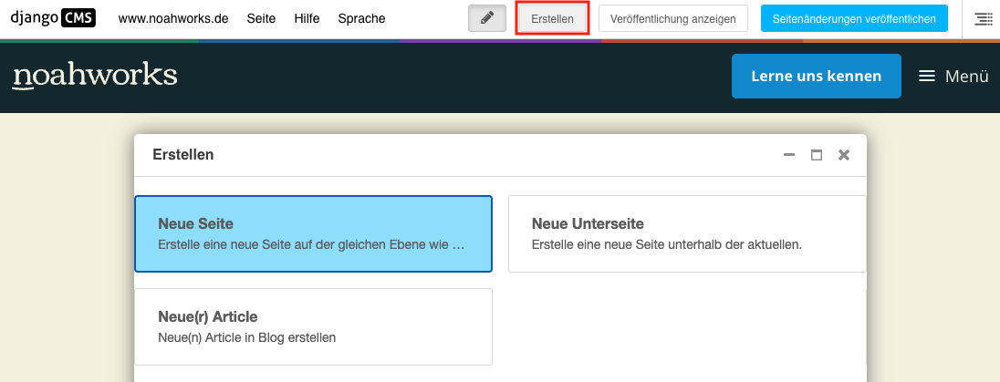The height and width of the screenshot is (382, 1000).
Task: Expand the Sprache language menu
Action: 361,18
